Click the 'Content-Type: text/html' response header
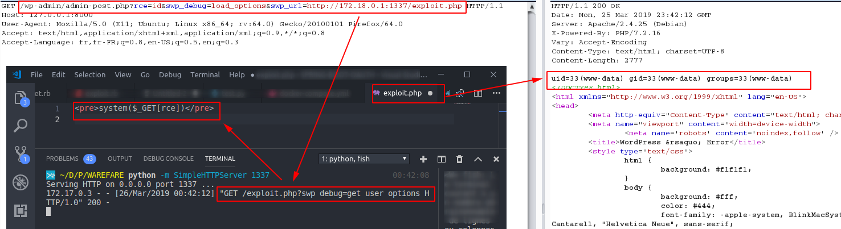This screenshot has width=841, height=229. point(638,51)
